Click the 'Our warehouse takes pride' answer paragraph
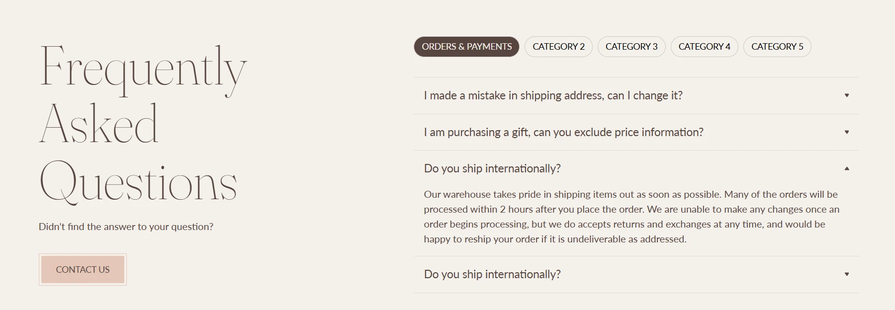Image resolution: width=895 pixels, height=310 pixels. pos(631,217)
